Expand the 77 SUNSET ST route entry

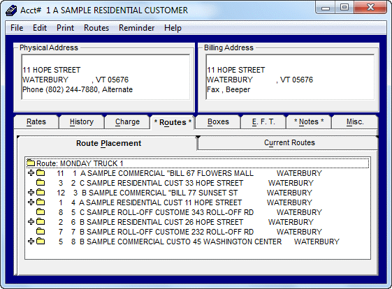31,193
